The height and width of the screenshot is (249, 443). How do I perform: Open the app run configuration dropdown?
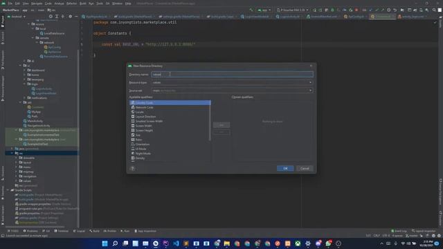click(264, 10)
